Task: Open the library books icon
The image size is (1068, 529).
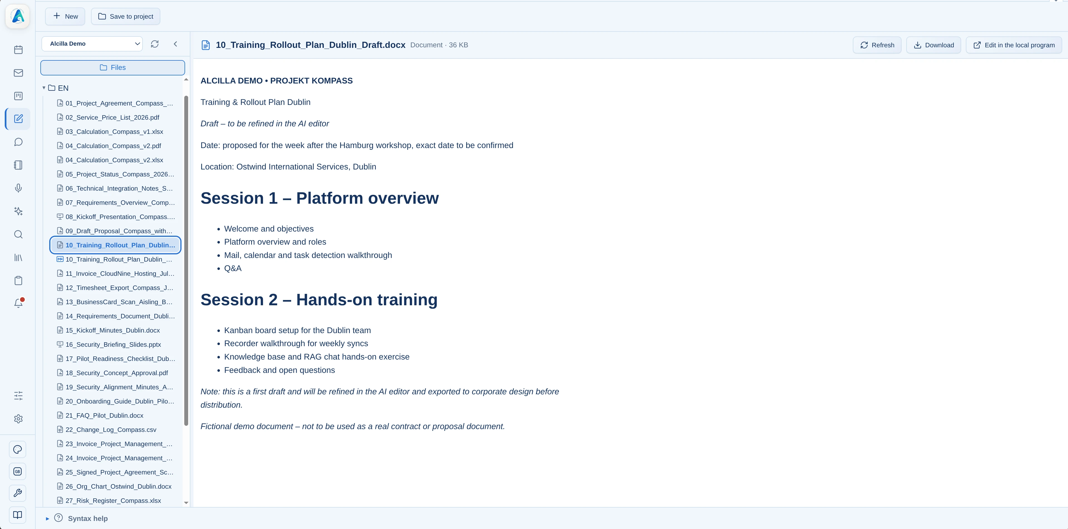Action: (18, 257)
